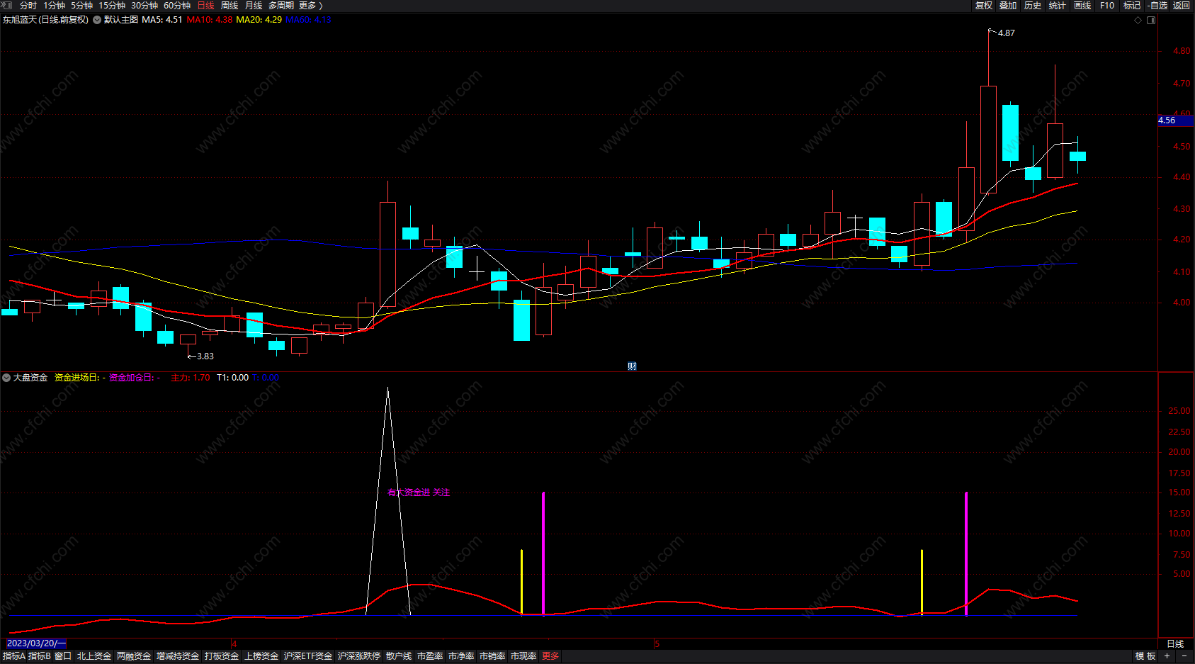This screenshot has height=664, width=1195.
Task: Switch to 分时 intraday view
Action: pyautogui.click(x=28, y=6)
